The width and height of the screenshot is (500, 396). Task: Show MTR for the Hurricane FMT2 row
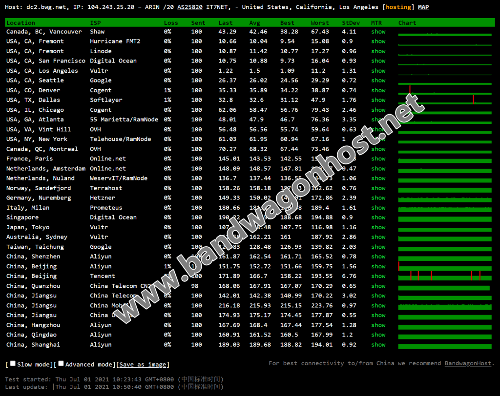pyautogui.click(x=378, y=41)
